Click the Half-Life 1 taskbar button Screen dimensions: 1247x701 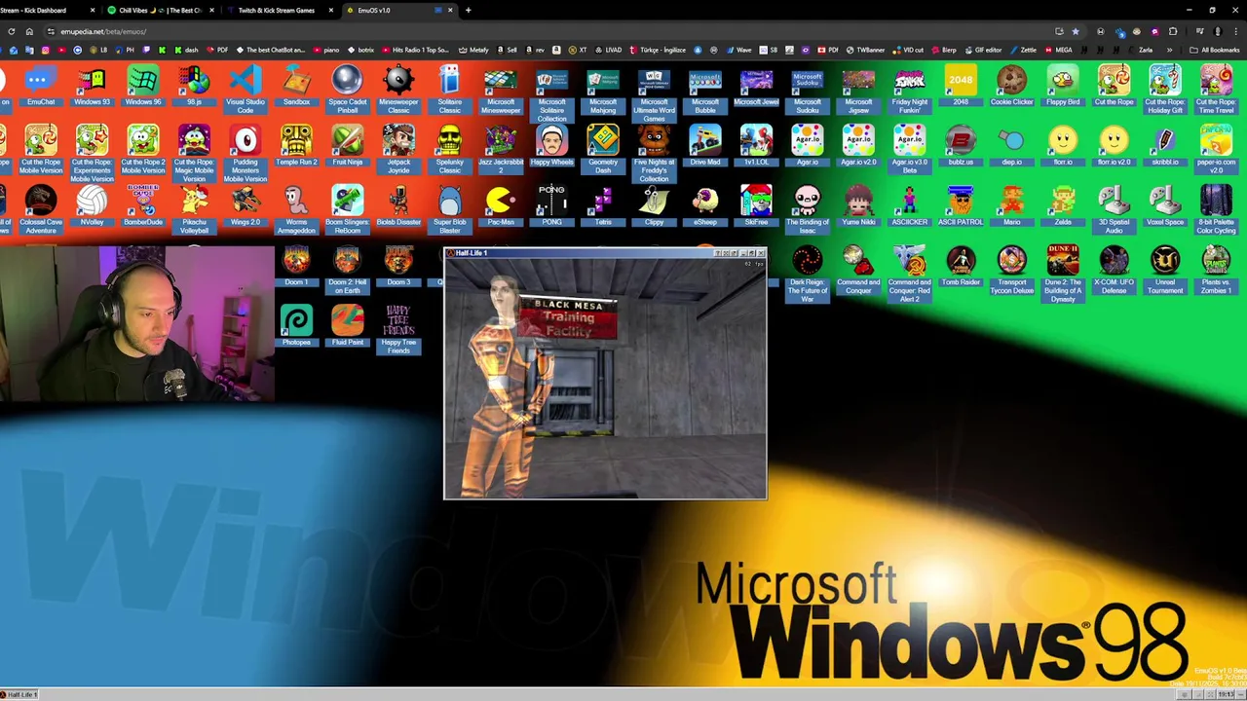click(19, 694)
